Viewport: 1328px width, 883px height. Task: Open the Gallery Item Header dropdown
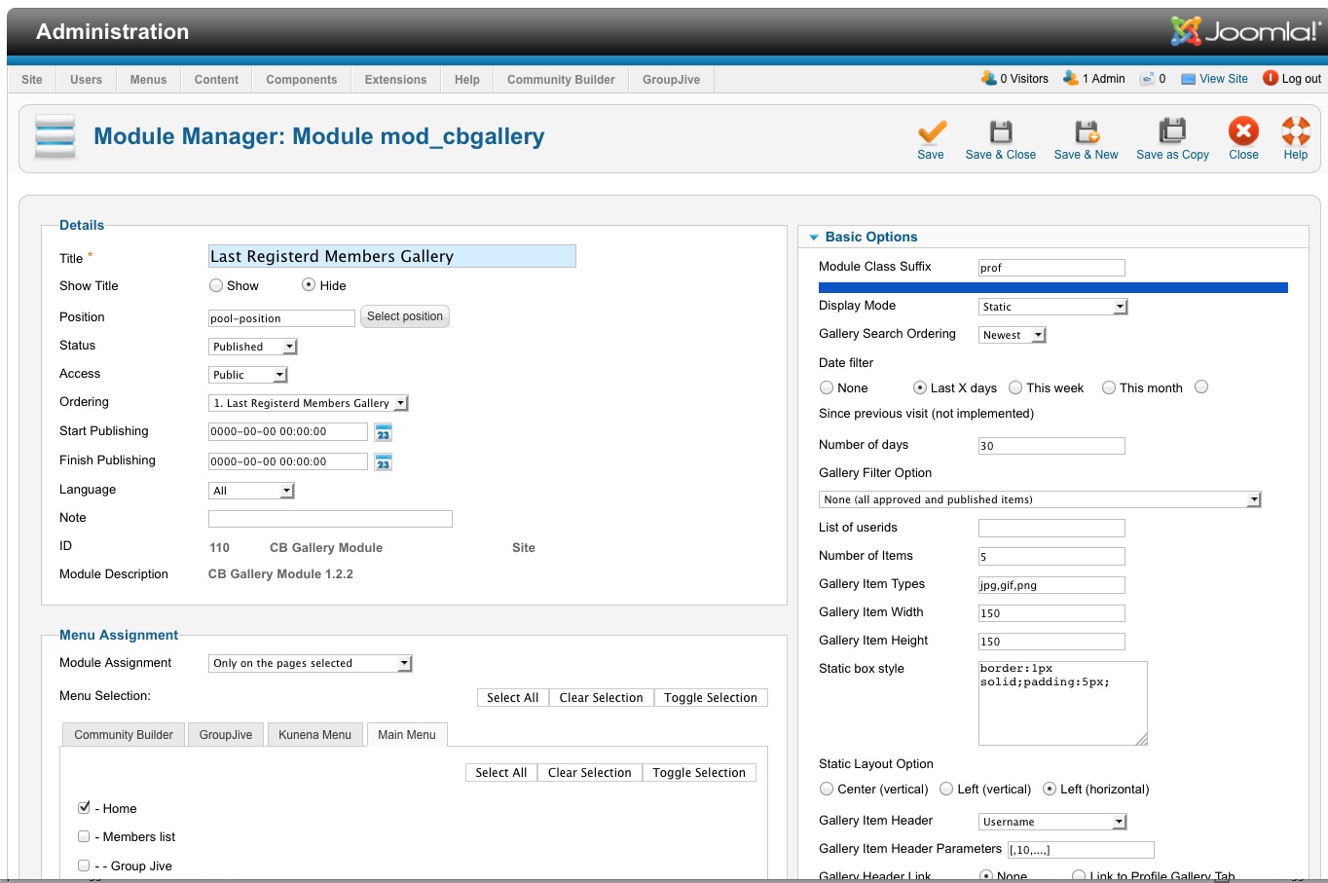point(1052,822)
